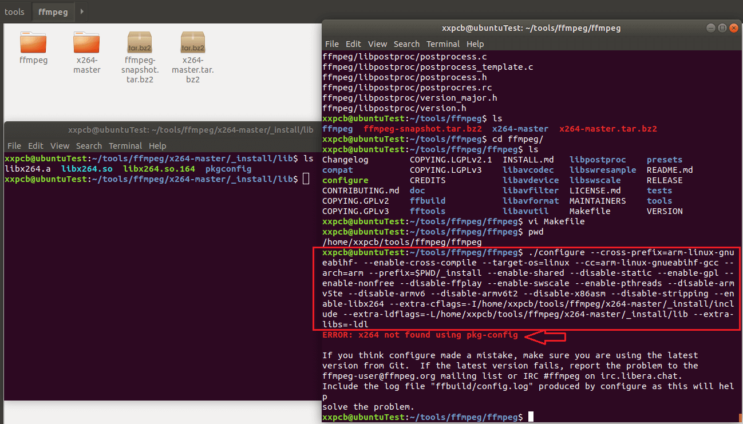Image resolution: width=743 pixels, height=424 pixels.
Task: Click 'tests' in the ls listing
Action: click(x=659, y=191)
